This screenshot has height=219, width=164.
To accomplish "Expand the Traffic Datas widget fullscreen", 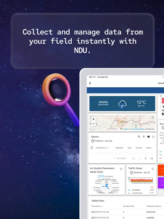I will click(x=153, y=169).
